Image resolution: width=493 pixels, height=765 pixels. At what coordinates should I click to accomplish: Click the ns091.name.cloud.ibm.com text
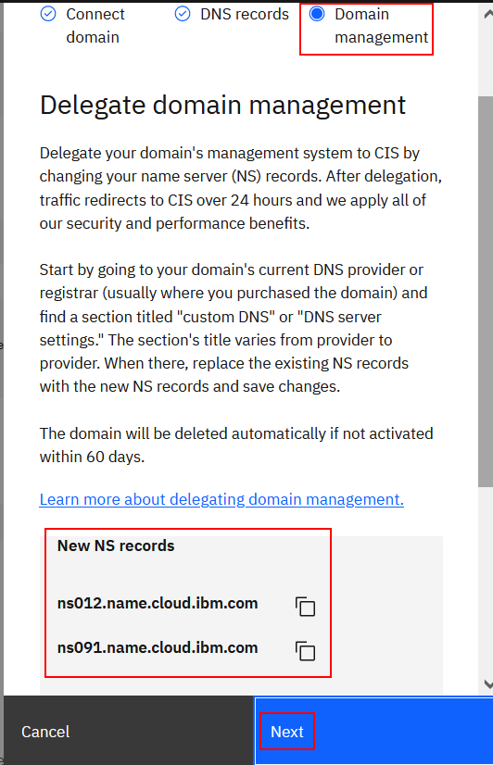pos(158,648)
